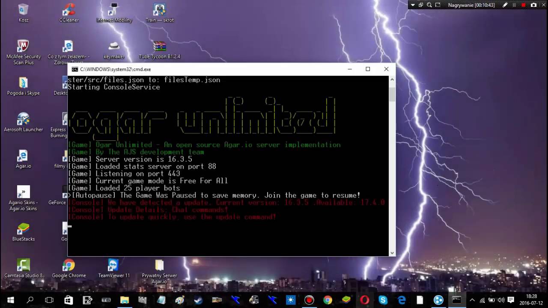Select the Agario Skins desktop shortcut
This screenshot has width=548, height=308.
[24, 198]
